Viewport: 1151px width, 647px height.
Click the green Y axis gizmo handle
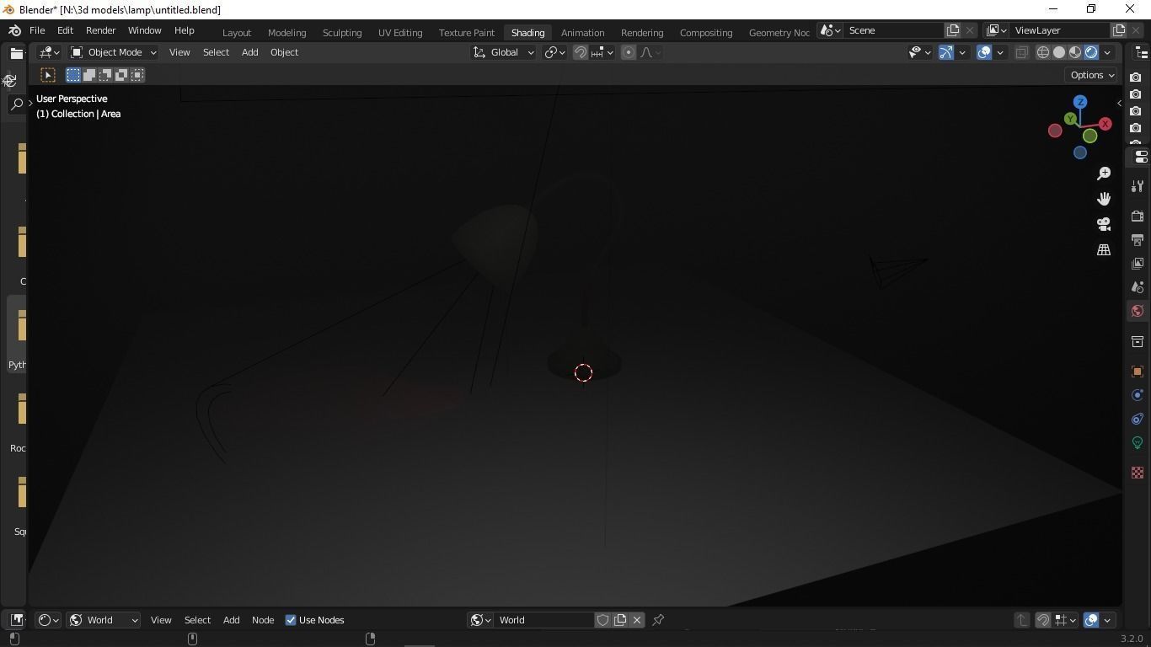coord(1070,119)
